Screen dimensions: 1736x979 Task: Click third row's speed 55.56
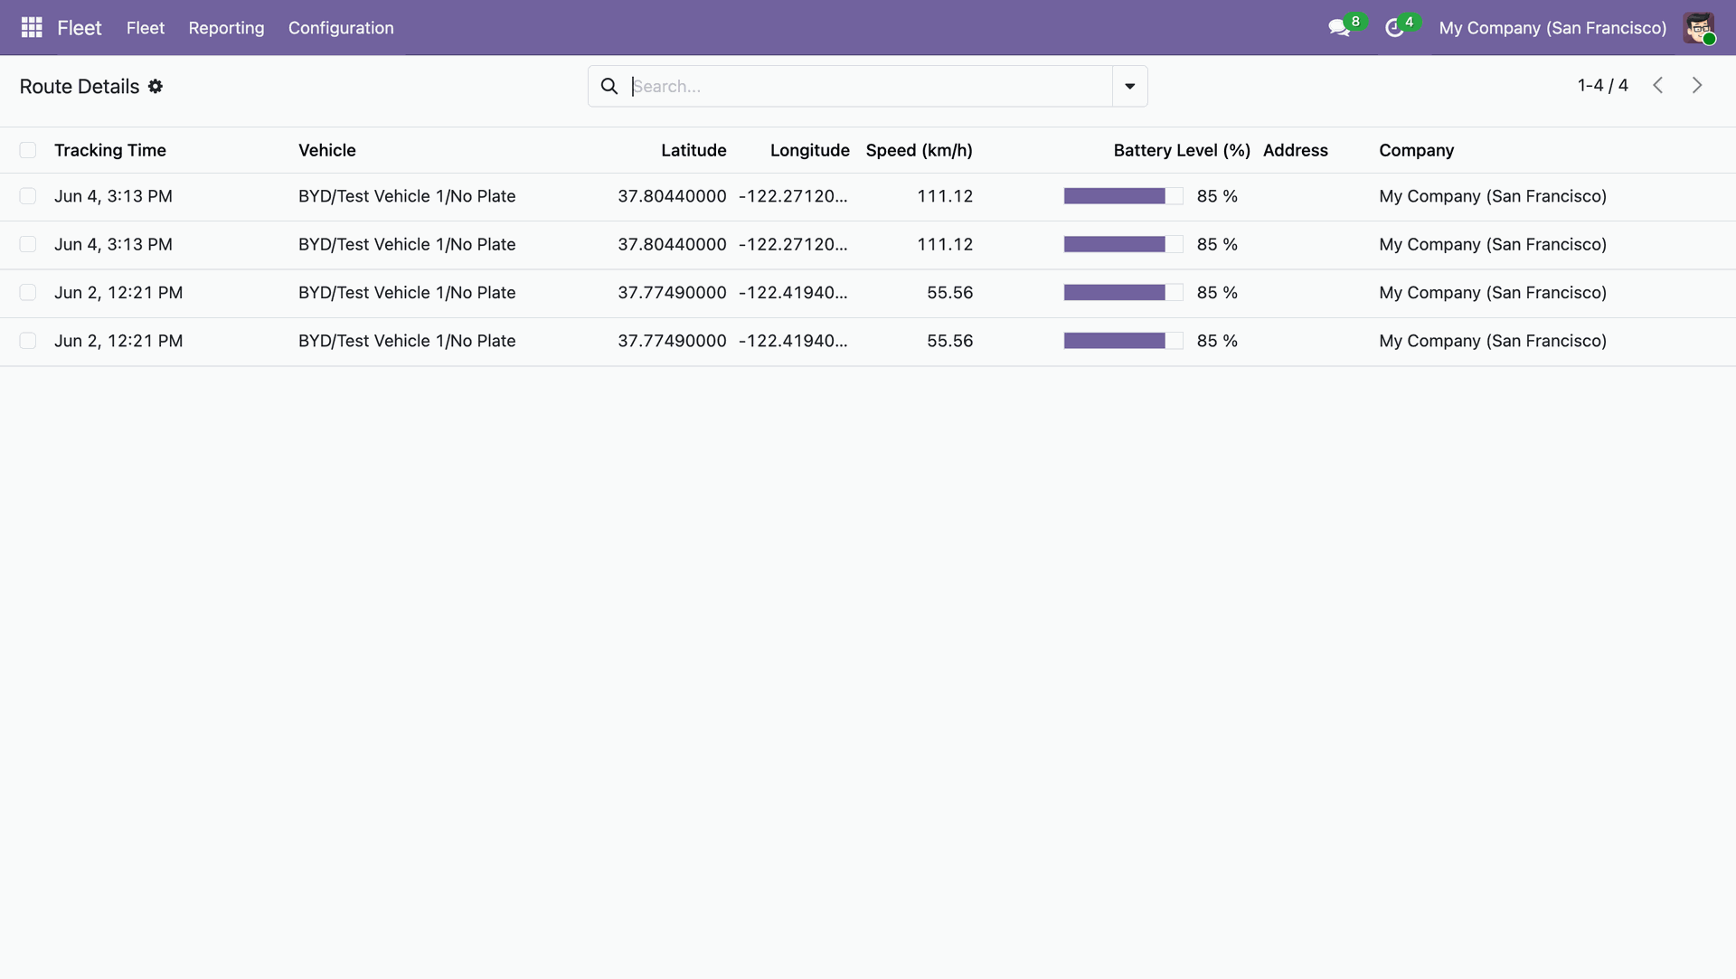(949, 292)
